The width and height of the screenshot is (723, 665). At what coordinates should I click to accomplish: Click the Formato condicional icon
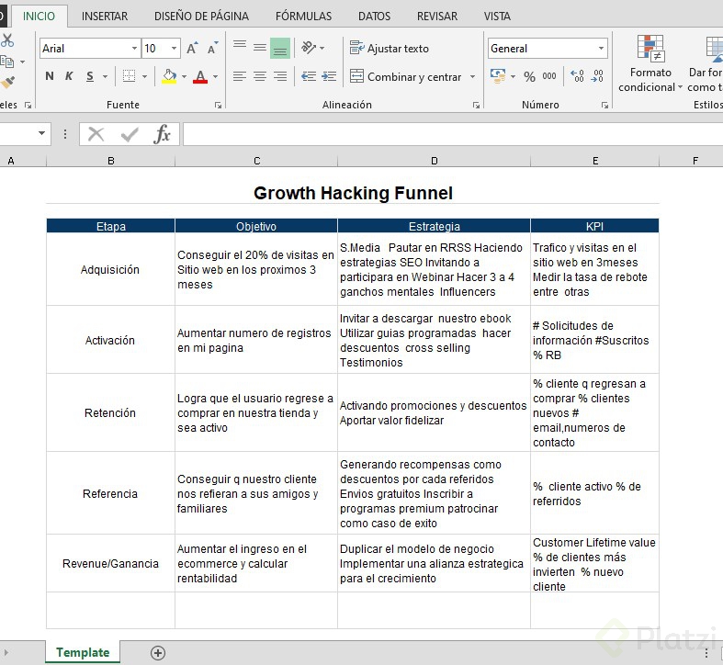tap(650, 50)
